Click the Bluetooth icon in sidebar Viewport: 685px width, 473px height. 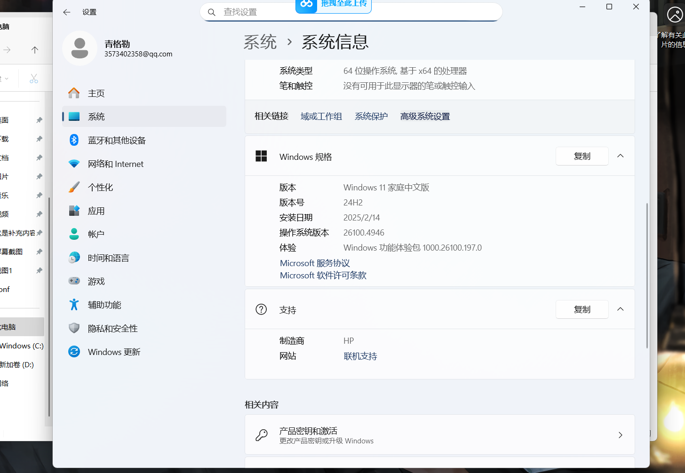click(74, 140)
